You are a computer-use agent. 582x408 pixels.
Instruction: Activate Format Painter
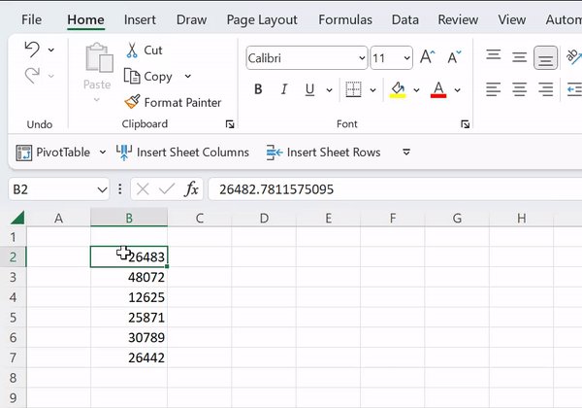click(x=173, y=102)
